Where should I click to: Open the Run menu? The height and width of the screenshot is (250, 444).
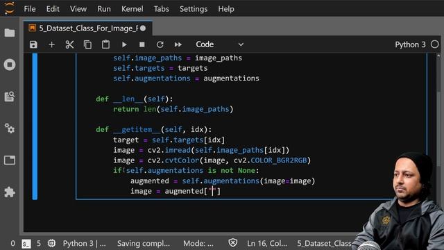(x=104, y=9)
